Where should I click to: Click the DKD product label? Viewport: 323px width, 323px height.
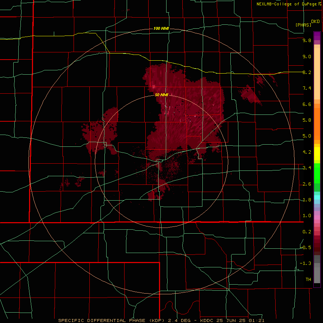point(315,22)
